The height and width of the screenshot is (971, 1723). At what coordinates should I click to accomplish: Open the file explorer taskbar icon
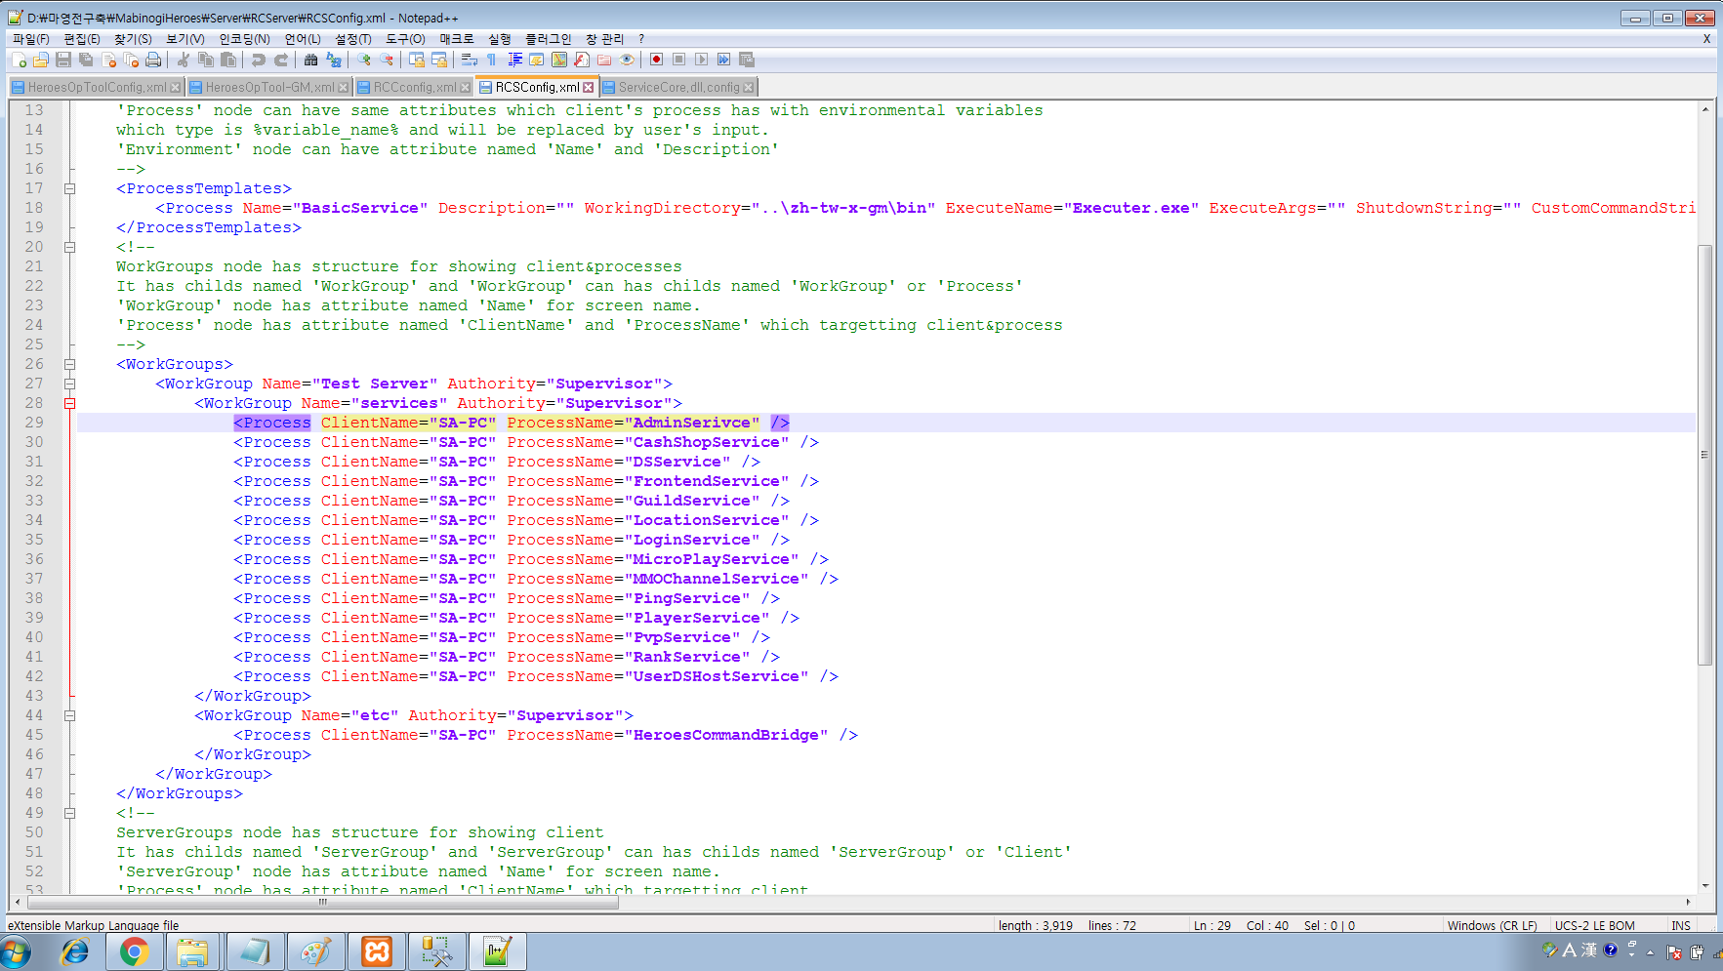pos(192,951)
